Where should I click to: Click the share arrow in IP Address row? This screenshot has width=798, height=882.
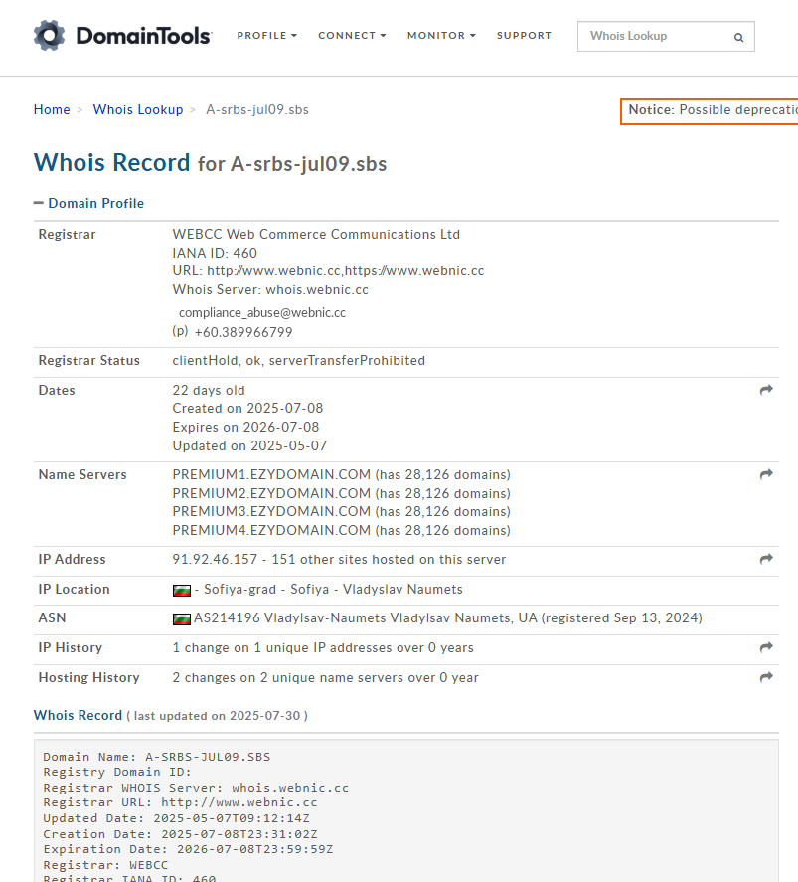[766, 559]
